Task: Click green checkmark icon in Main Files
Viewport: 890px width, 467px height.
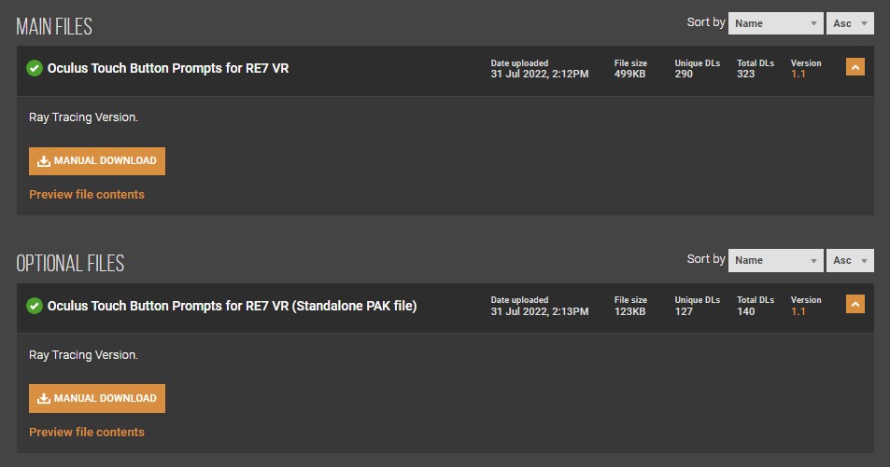Action: [x=35, y=68]
